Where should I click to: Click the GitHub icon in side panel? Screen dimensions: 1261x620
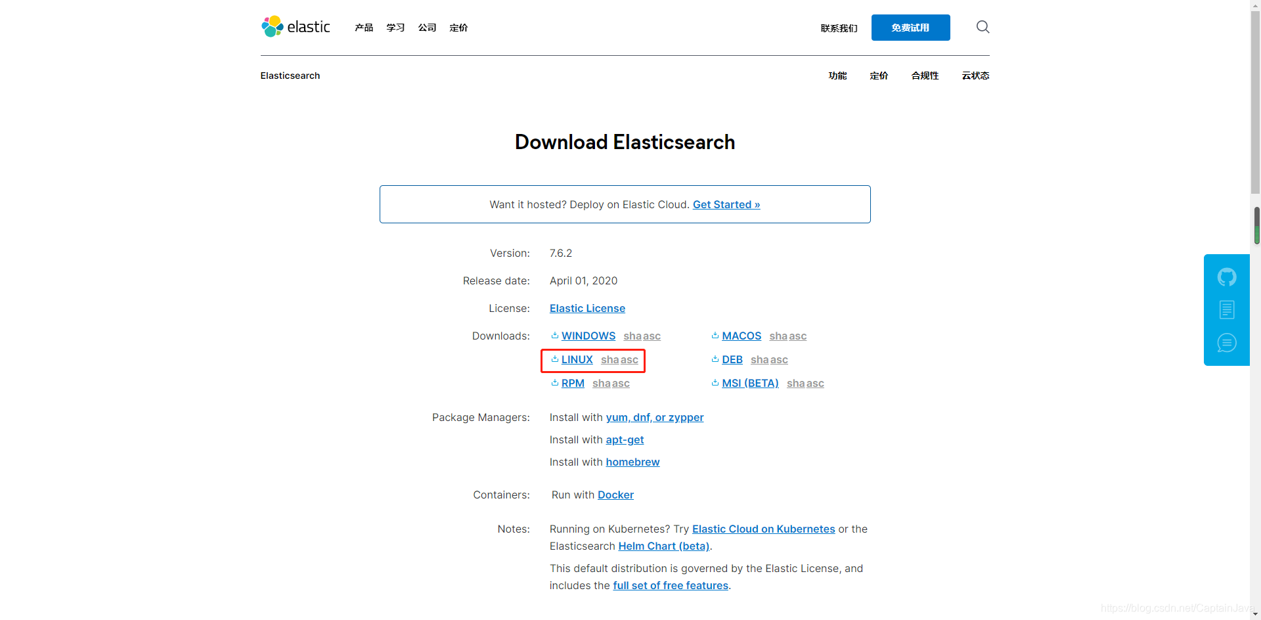click(x=1226, y=277)
